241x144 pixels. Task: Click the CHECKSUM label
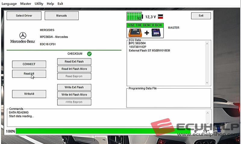click(75, 54)
